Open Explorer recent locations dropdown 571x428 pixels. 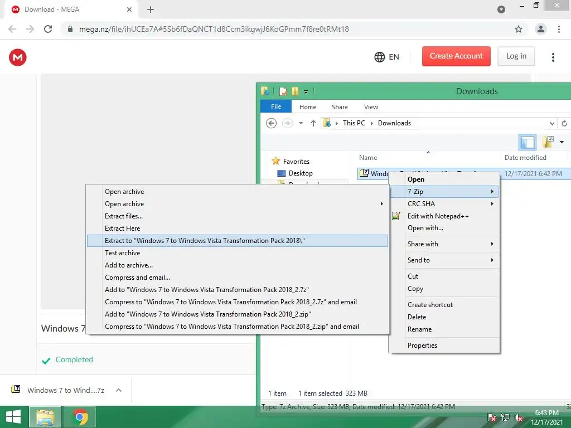(x=301, y=123)
